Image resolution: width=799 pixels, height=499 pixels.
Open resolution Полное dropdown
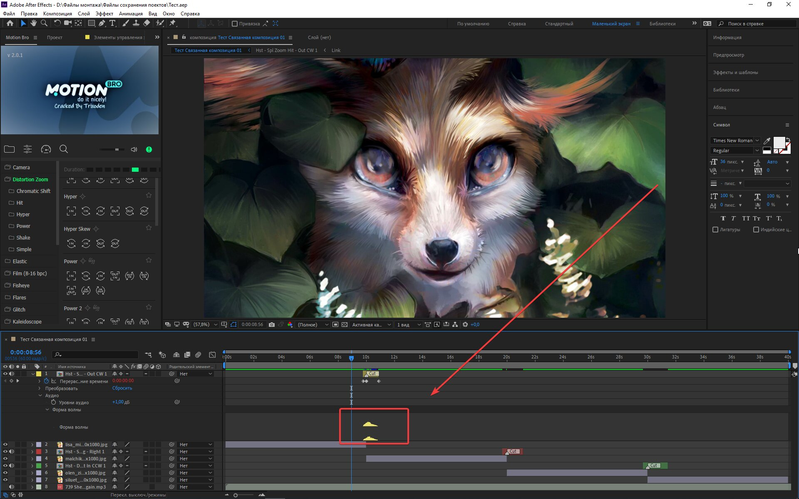tap(313, 324)
